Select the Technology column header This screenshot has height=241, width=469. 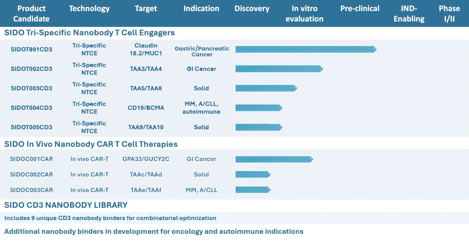[89, 8]
